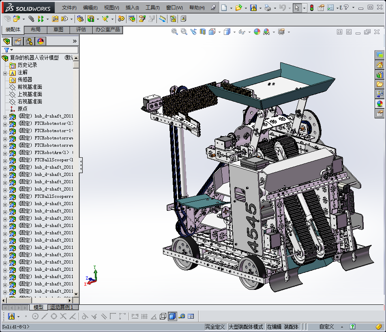Open the FeatureManager design tree tab
This screenshot has height=332, width=386.
[6, 41]
